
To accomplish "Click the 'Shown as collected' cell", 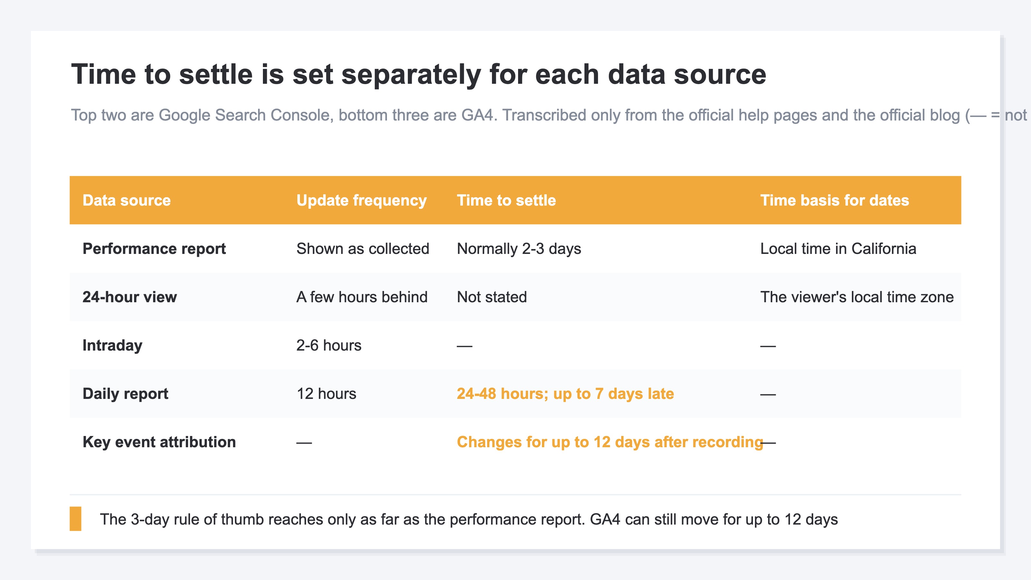I will point(362,248).
